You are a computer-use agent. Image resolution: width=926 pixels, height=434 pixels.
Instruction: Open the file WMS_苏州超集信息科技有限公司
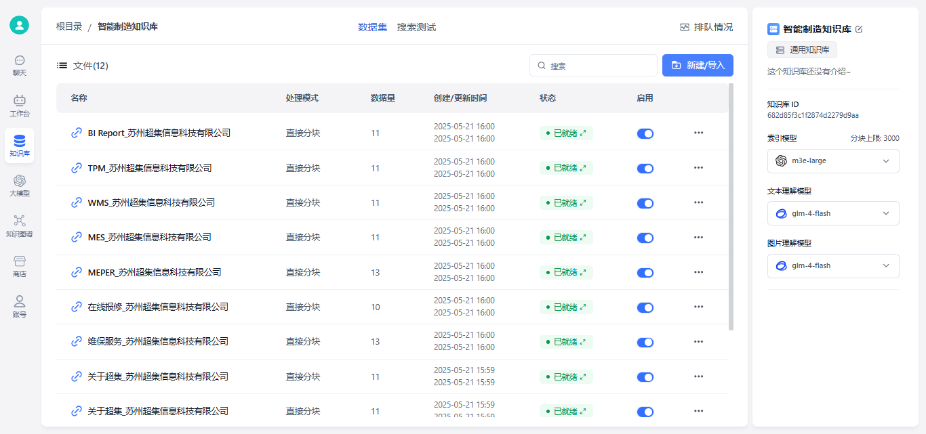[x=151, y=202]
